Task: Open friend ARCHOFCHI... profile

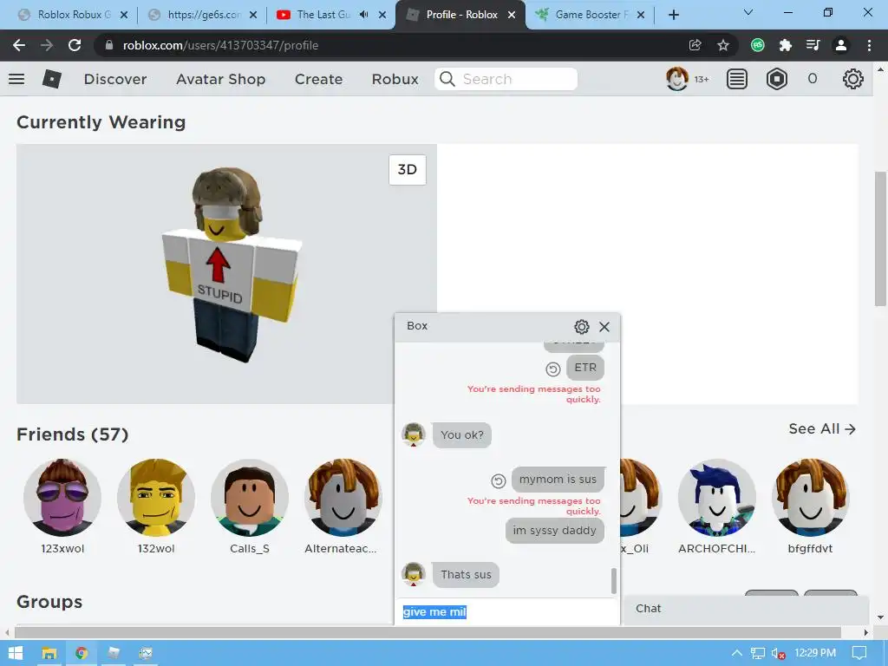Action: pyautogui.click(x=716, y=498)
